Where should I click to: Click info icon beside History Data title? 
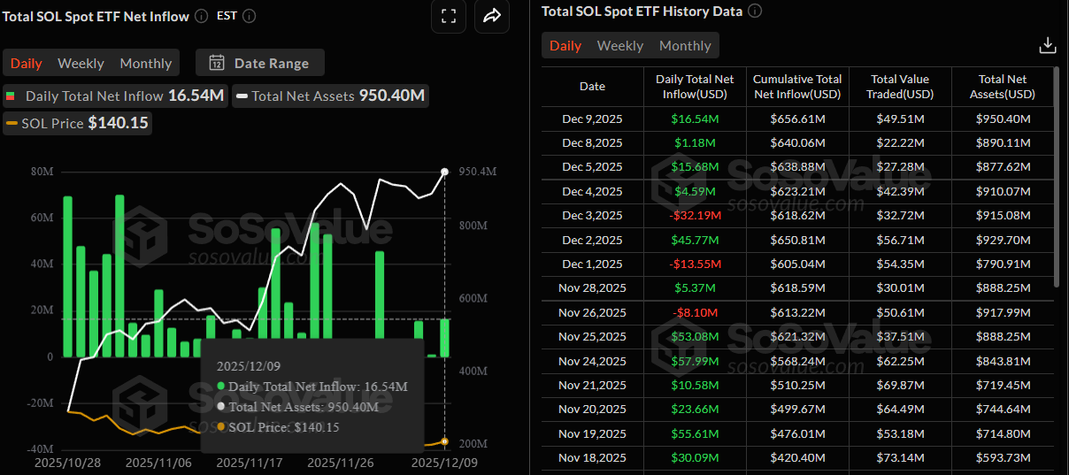(x=754, y=11)
